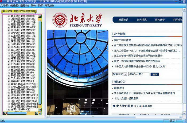Open news about 孟二冬教授 连环画册捐赠仪式

tap(148, 45)
